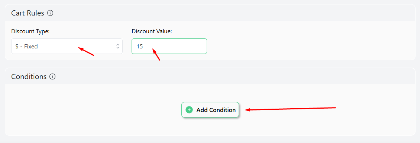420x143 pixels.
Task: Click the value 15 in Discount Value
Action: tap(139, 46)
